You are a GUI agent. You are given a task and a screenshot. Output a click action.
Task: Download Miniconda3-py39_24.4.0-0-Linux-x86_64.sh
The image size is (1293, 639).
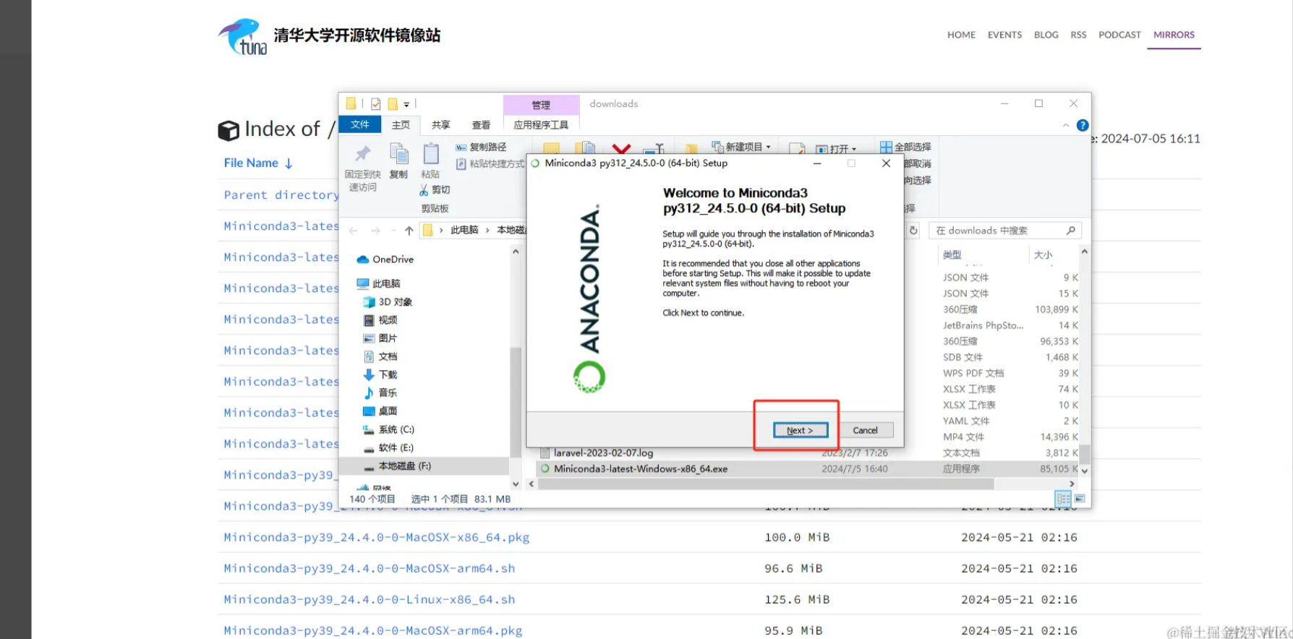tap(369, 599)
